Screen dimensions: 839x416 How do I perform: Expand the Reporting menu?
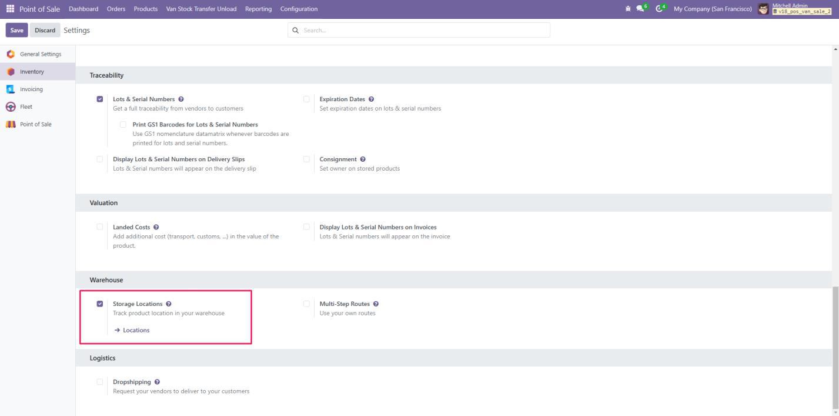[x=258, y=9]
